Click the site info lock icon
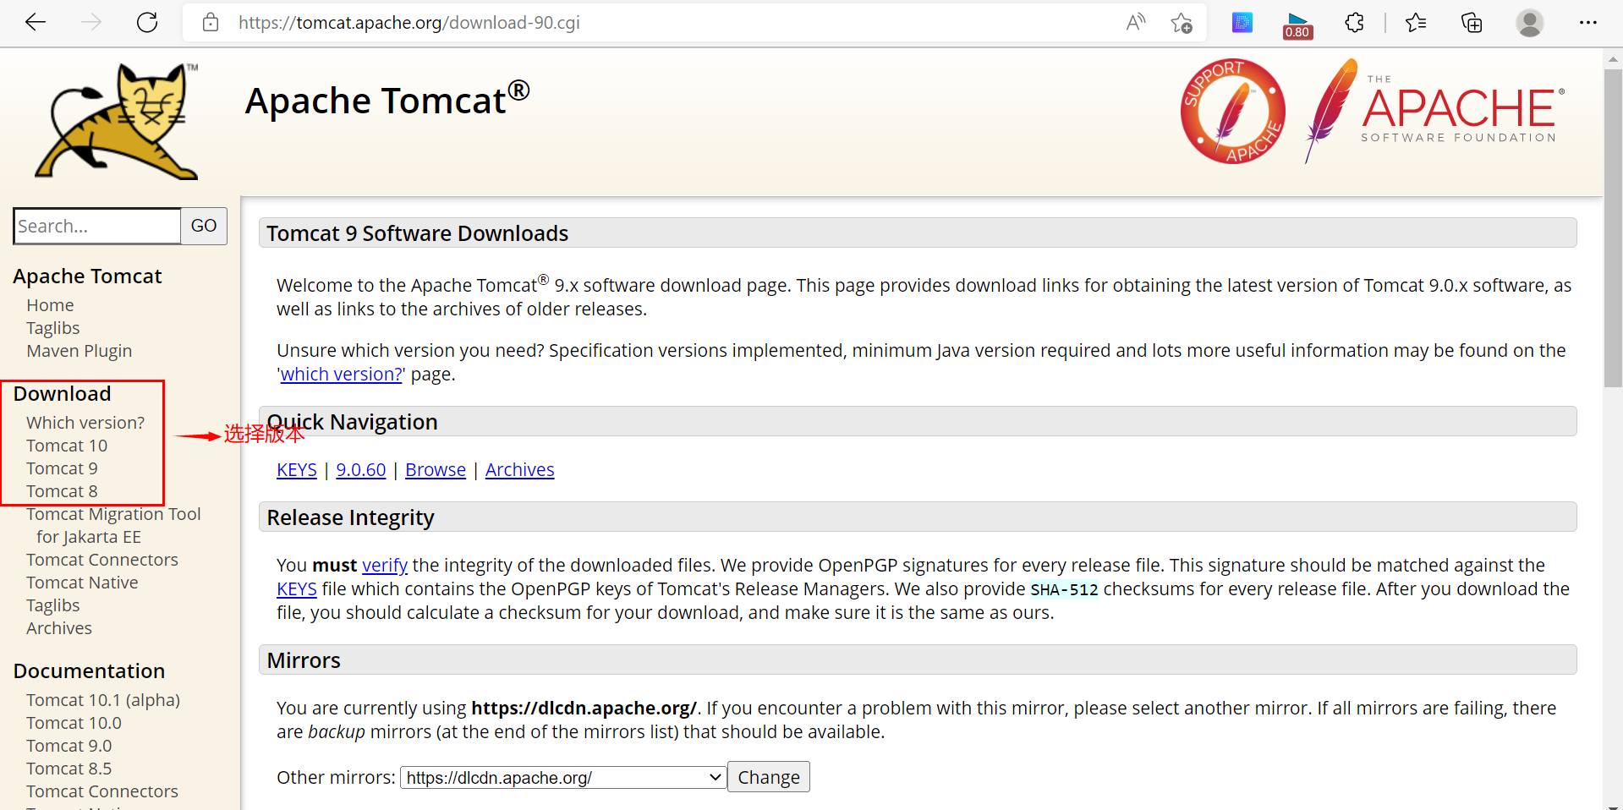1623x810 pixels. 211,23
